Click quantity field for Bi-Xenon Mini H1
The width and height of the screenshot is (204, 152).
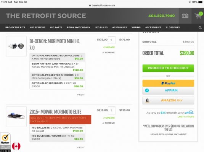(111, 40)
